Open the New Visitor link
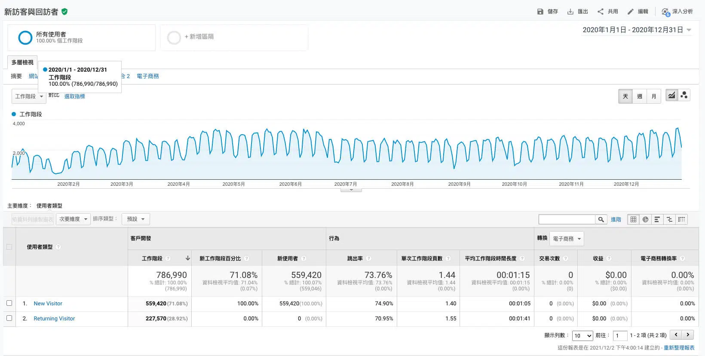The image size is (705, 356). [x=48, y=304]
